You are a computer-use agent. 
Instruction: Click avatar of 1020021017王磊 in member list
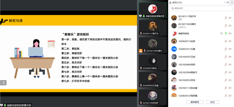pyautogui.click(x=174, y=49)
